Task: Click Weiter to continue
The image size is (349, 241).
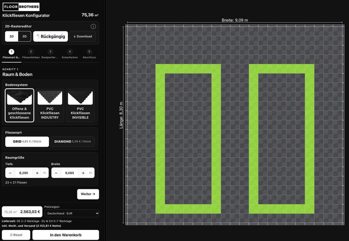Action: coord(88,194)
